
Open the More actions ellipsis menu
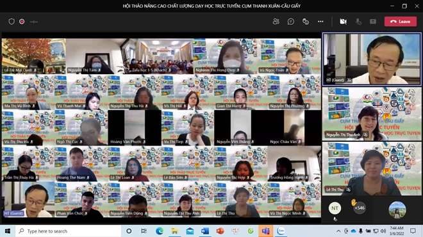(320, 22)
